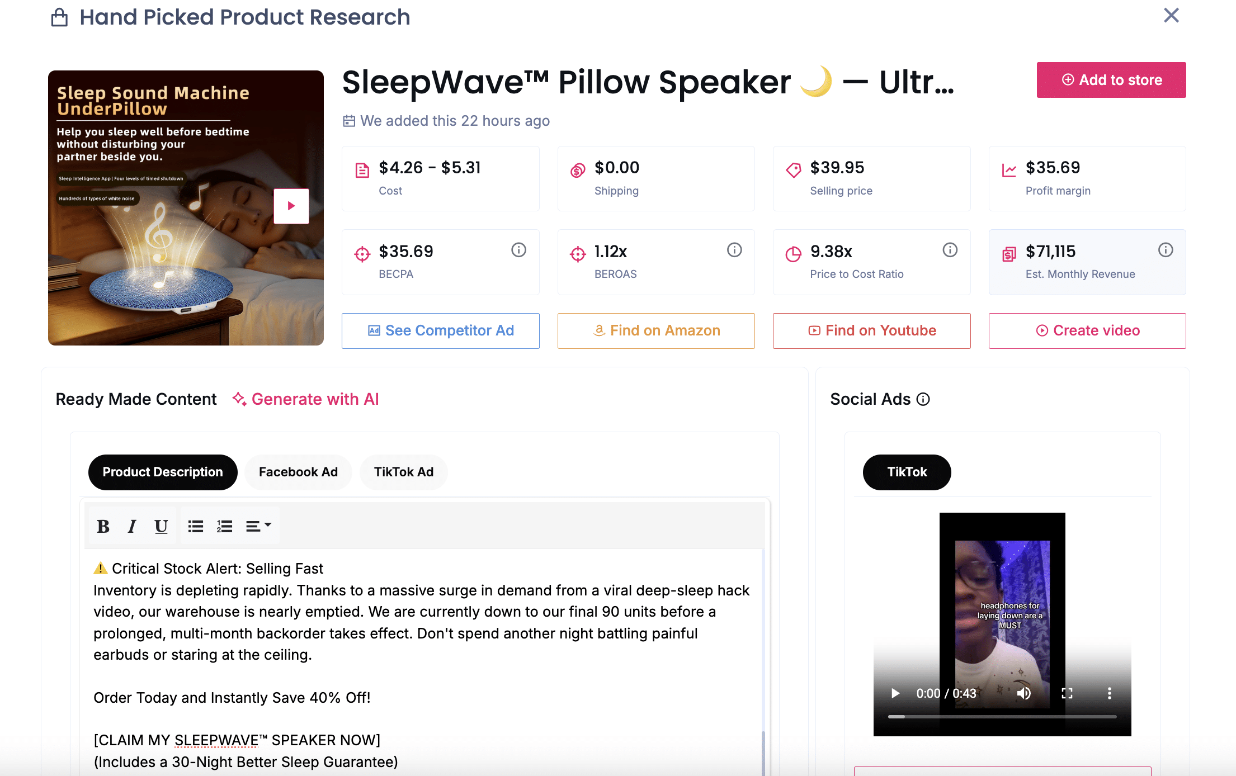Click the Find on Amazon icon button

[x=599, y=330]
